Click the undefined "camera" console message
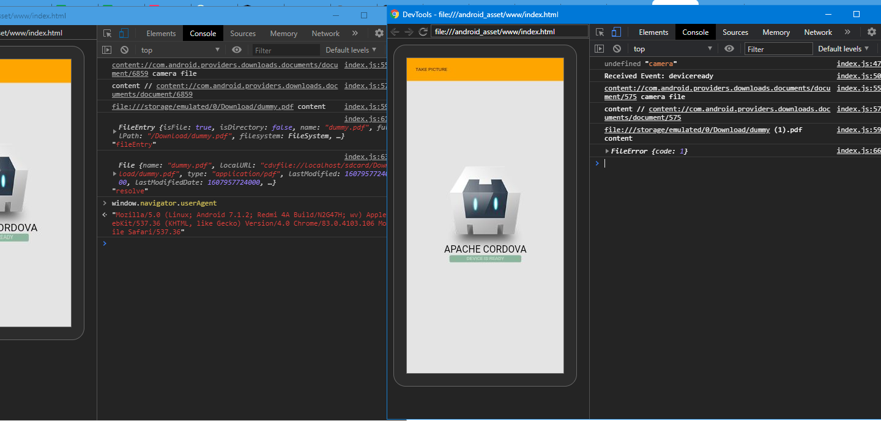 coord(641,64)
